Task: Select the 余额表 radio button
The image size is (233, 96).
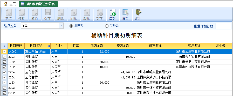Action: click(x=107, y=26)
